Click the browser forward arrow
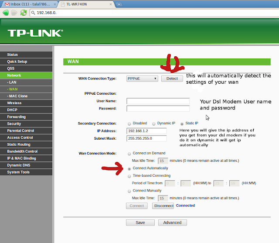The image size is (279, 243). [14, 13]
